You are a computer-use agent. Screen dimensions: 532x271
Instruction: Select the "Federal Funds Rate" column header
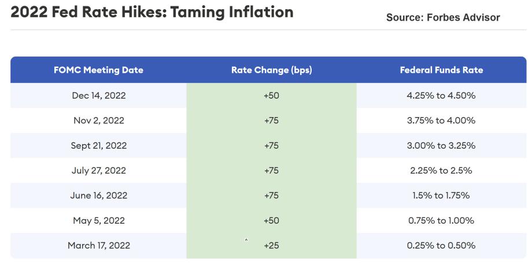[441, 70]
